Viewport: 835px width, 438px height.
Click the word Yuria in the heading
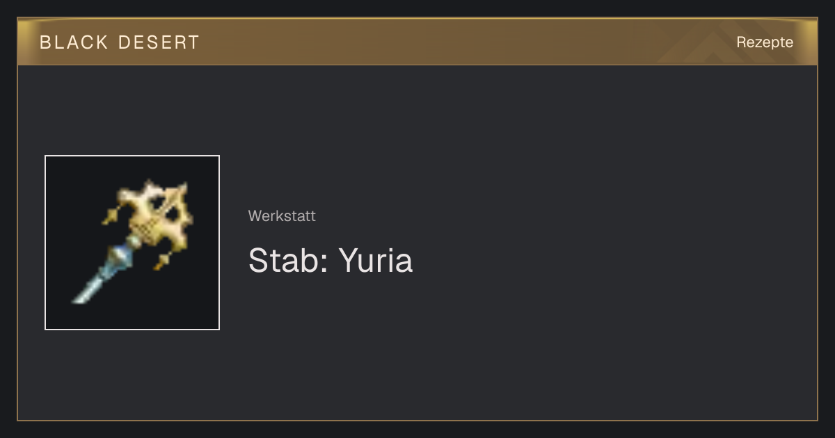pos(376,261)
